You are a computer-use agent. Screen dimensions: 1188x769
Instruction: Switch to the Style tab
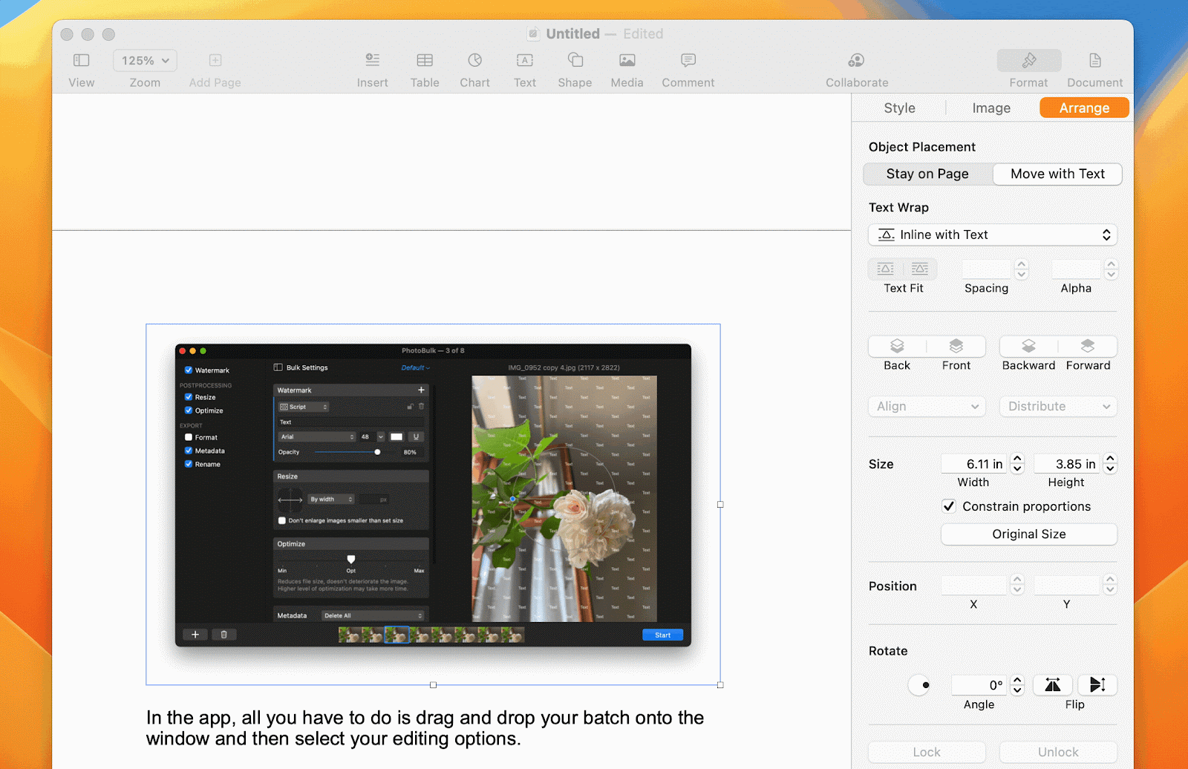pos(899,108)
